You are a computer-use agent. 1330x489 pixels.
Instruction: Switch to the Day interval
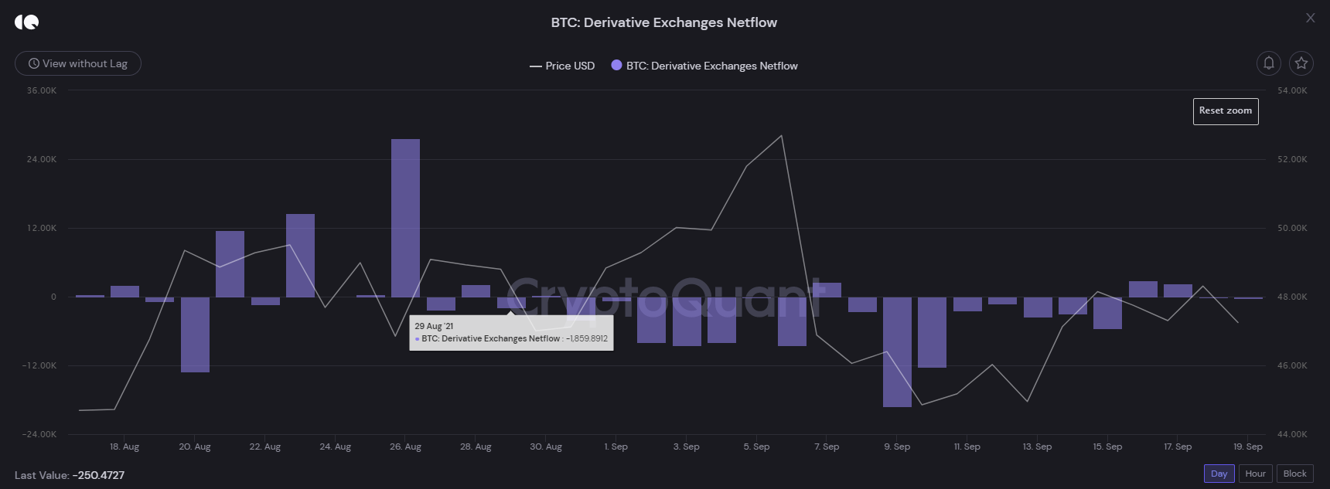coord(1219,474)
